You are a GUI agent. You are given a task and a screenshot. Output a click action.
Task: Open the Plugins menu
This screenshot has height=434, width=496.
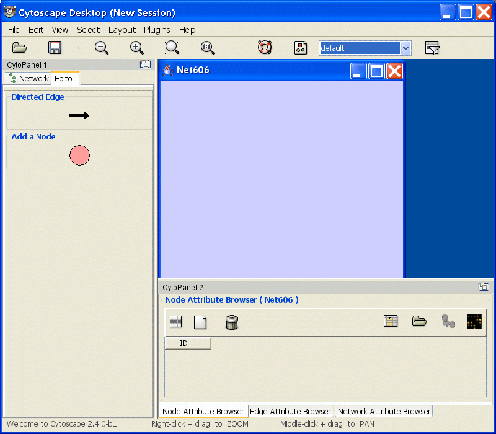(x=157, y=30)
